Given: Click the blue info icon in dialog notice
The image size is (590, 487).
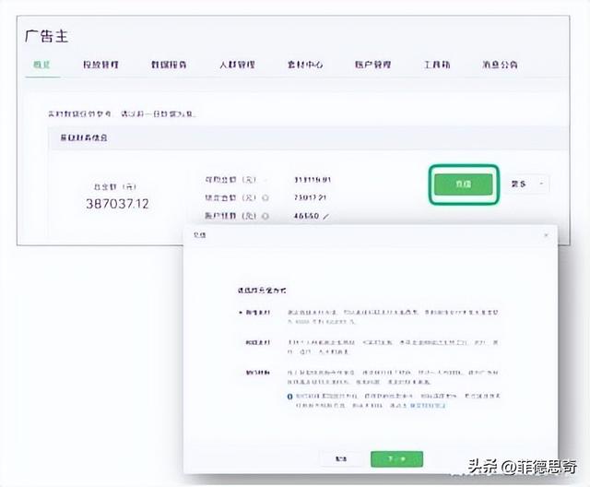Looking at the screenshot, I should (290, 397).
